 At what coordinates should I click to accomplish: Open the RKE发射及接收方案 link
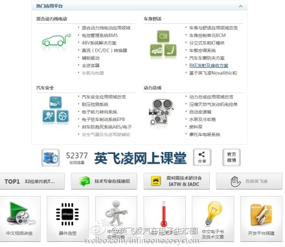pyautogui.click(x=209, y=65)
